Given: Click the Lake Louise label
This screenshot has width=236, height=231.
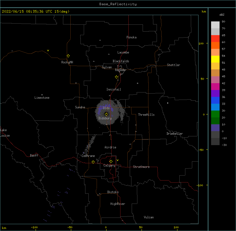Looking at the screenshot, I should pyautogui.click(x=5, y=133).
